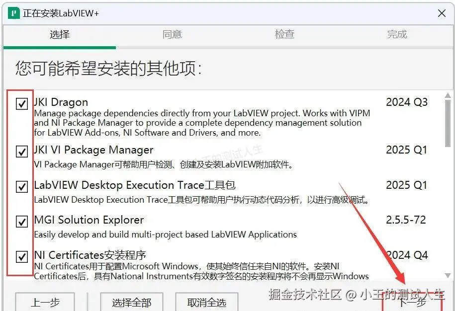
Task: Close the LabVIEW+ installer window
Action: click(442, 13)
